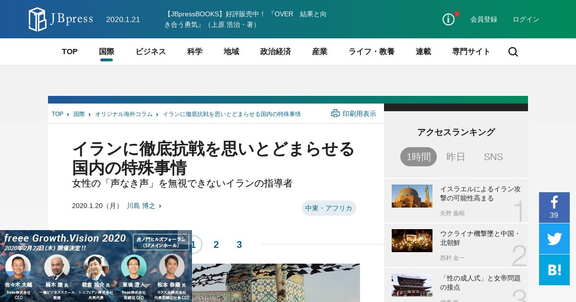Select the 1時間 ranking tab
The width and height of the screenshot is (576, 302).
[419, 157]
